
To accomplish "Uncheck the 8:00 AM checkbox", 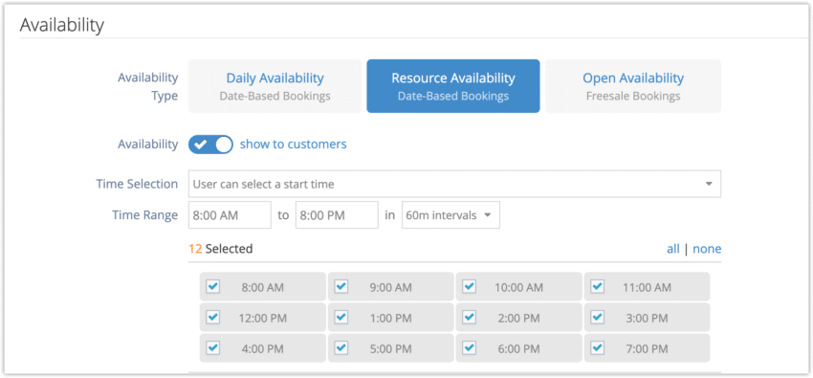I will pyautogui.click(x=212, y=286).
